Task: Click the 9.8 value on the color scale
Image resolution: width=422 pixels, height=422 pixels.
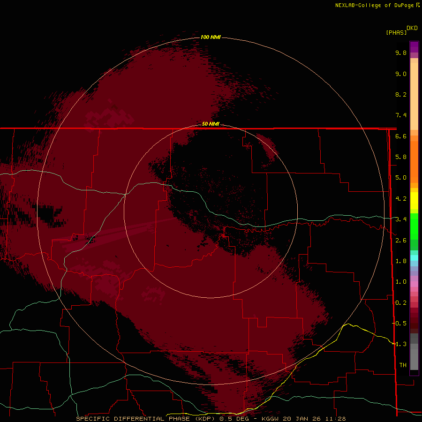Action: tap(401, 53)
